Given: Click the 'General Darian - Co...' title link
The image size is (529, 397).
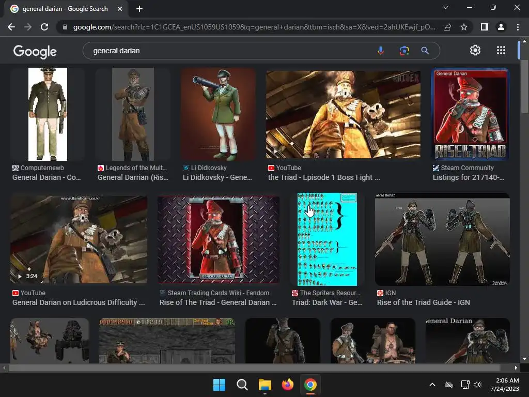Looking at the screenshot, I should tap(46, 177).
